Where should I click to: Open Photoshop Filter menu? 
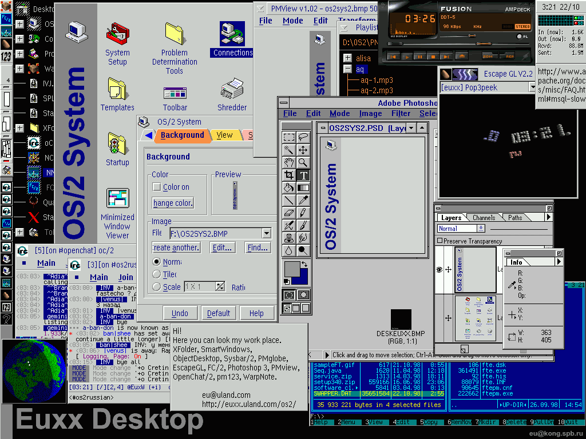(401, 114)
